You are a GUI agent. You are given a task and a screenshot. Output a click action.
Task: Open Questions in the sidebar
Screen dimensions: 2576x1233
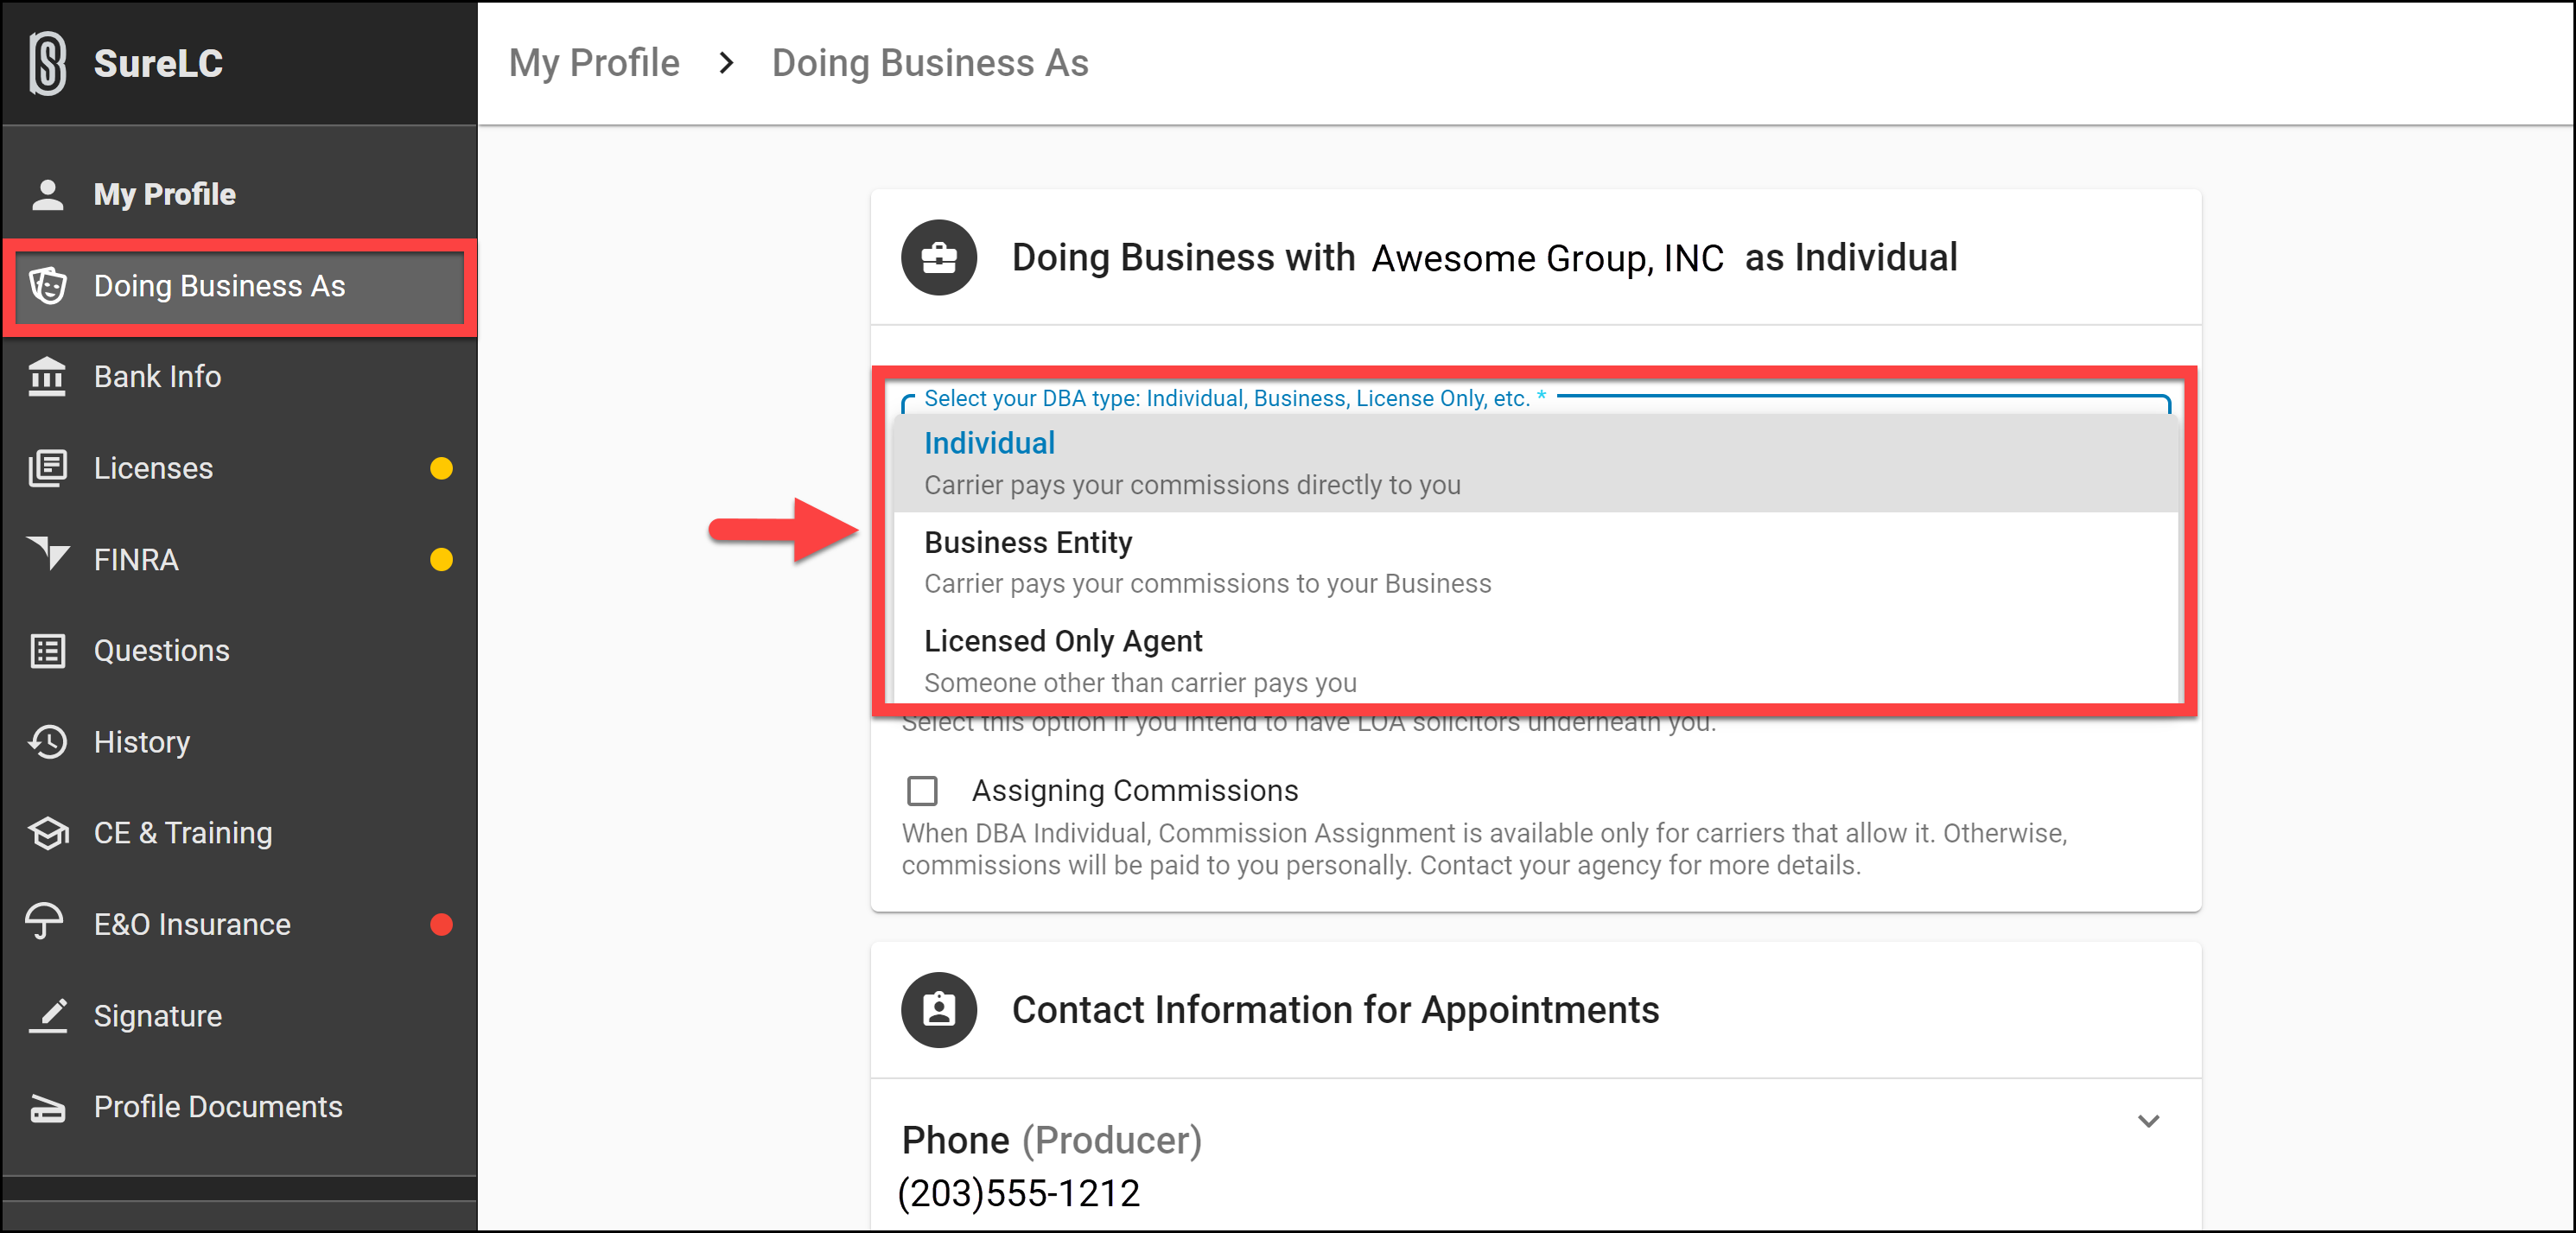pyautogui.click(x=239, y=651)
